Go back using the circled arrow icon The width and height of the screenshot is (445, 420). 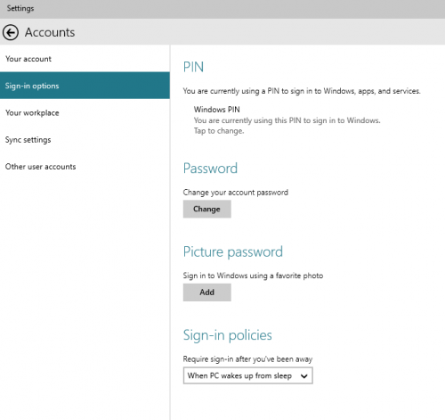(x=11, y=32)
